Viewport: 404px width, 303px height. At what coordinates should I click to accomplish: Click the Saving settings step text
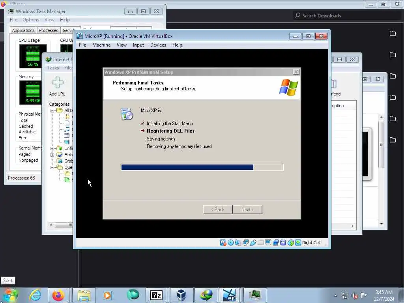(161, 138)
